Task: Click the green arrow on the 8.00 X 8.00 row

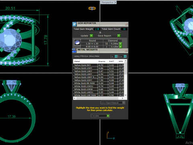Action: pos(121,47)
